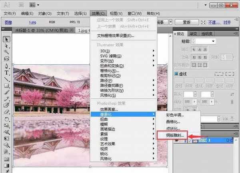Click the 1.jpg link in control bar

click(x=33, y=22)
